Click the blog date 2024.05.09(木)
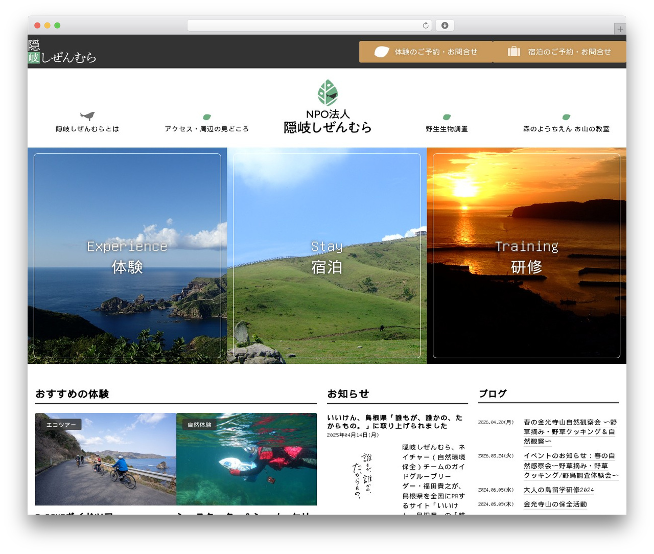The width and height of the screenshot is (654, 554). coord(496,504)
